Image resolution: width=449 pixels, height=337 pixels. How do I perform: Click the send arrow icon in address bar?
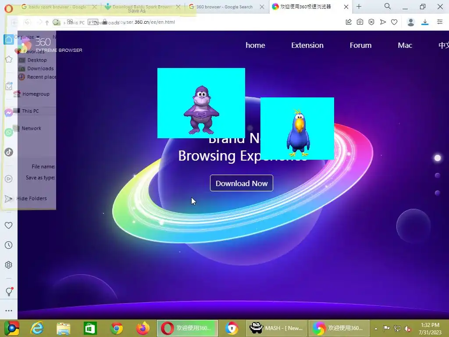(383, 22)
